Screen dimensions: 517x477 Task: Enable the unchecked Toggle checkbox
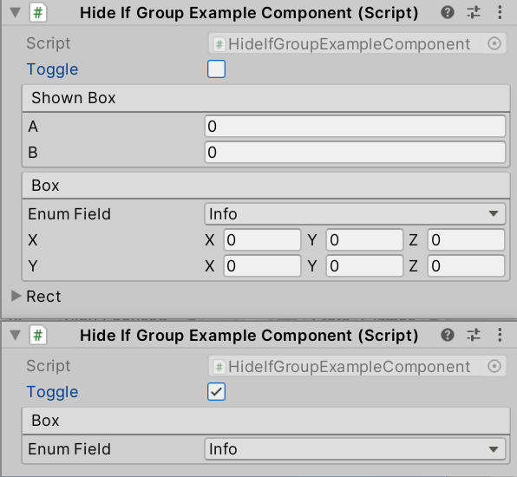[216, 69]
